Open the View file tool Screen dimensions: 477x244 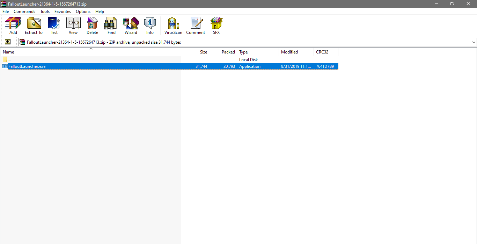tap(73, 26)
